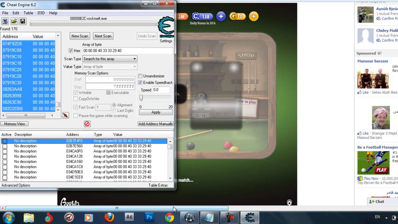
Task: Open the Edit menu
Action: point(16,13)
